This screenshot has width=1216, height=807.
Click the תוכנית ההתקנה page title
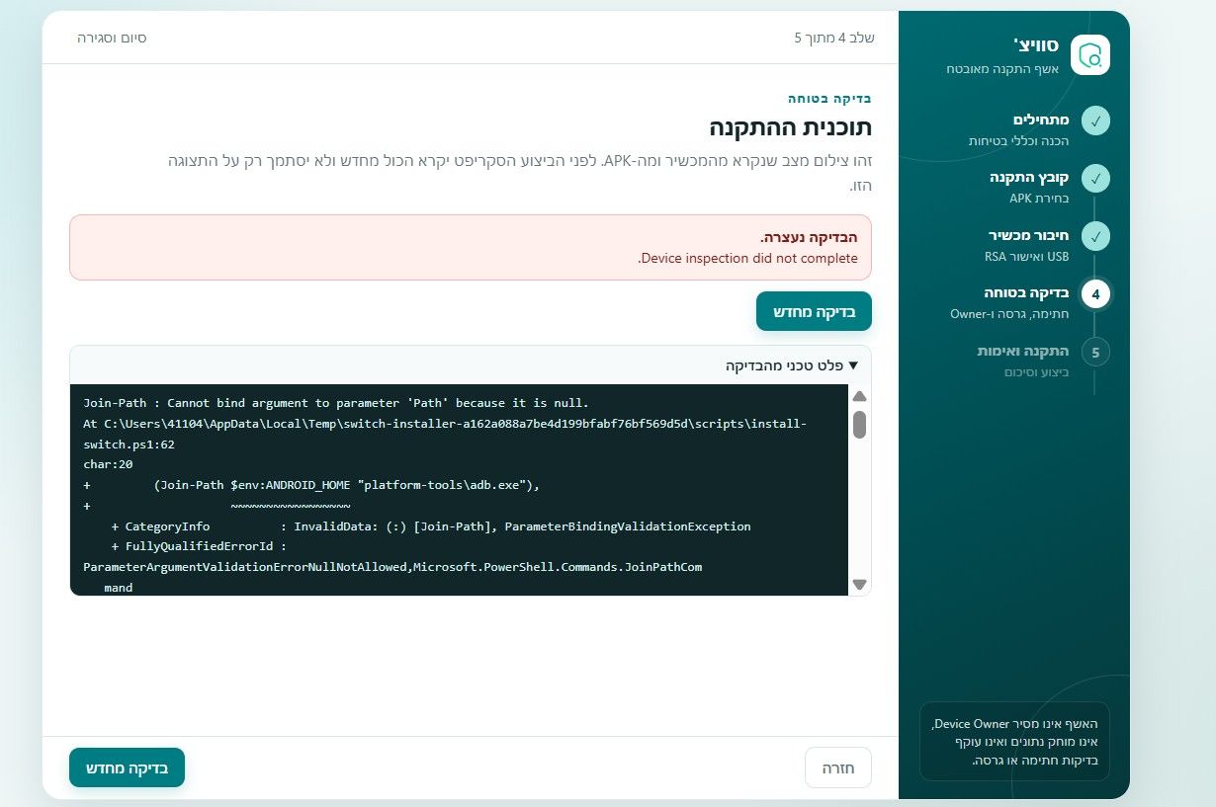click(791, 127)
